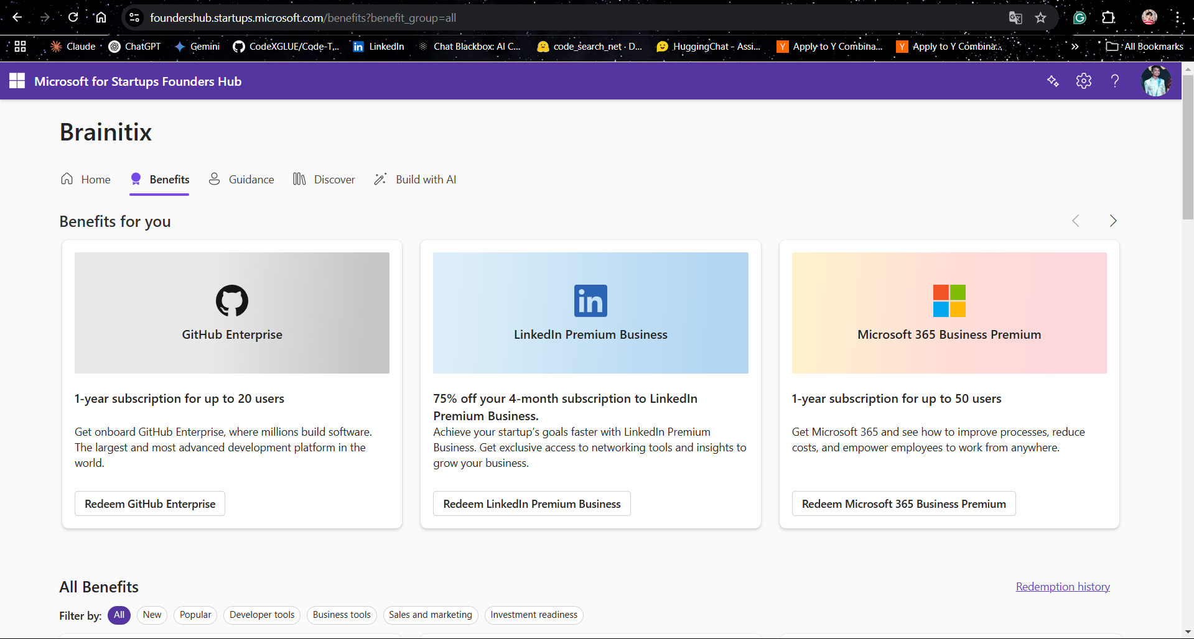1194x639 pixels.
Task: Redeem GitHub Enterprise
Action: point(150,503)
